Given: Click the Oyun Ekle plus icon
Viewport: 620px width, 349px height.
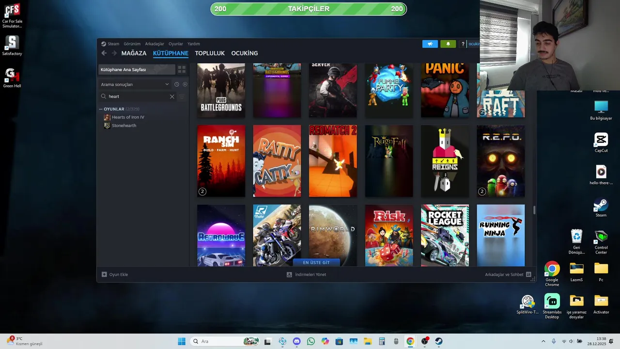Looking at the screenshot, I should point(104,274).
